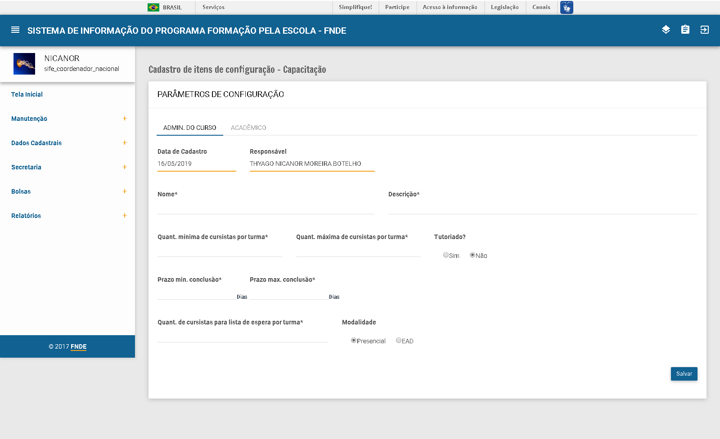The image size is (720, 439).
Task: Open the hamburger menu icon
Action: [15, 30]
